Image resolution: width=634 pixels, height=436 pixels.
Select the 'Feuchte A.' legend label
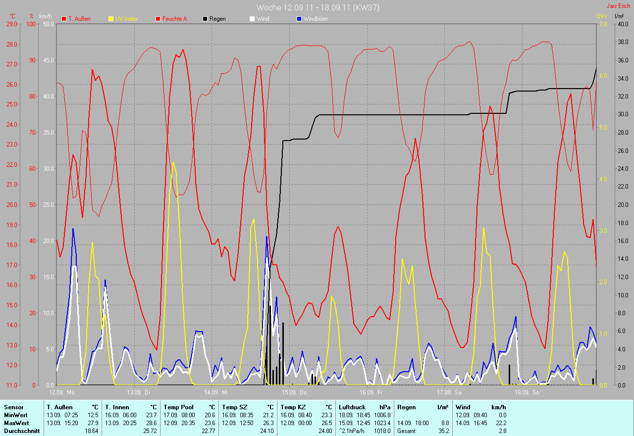[175, 19]
